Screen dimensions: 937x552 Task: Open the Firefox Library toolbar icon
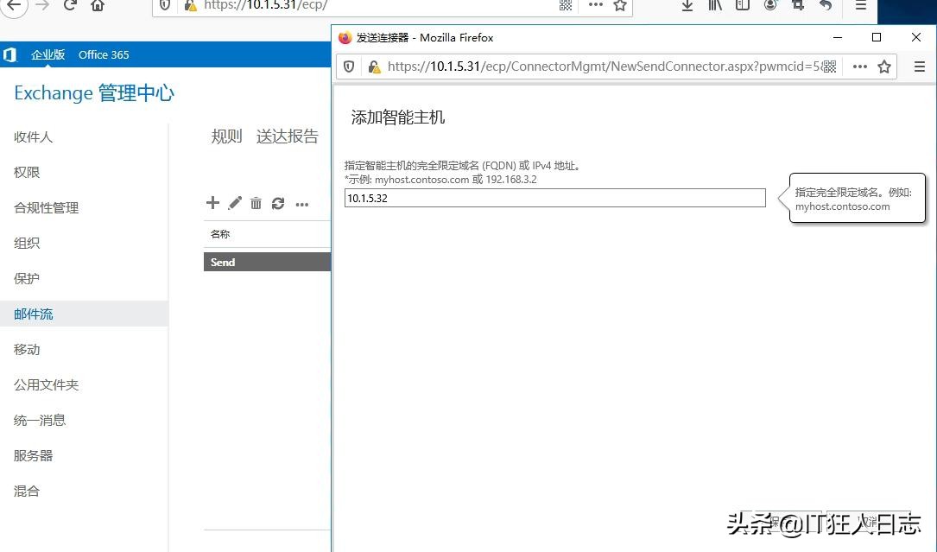point(714,6)
